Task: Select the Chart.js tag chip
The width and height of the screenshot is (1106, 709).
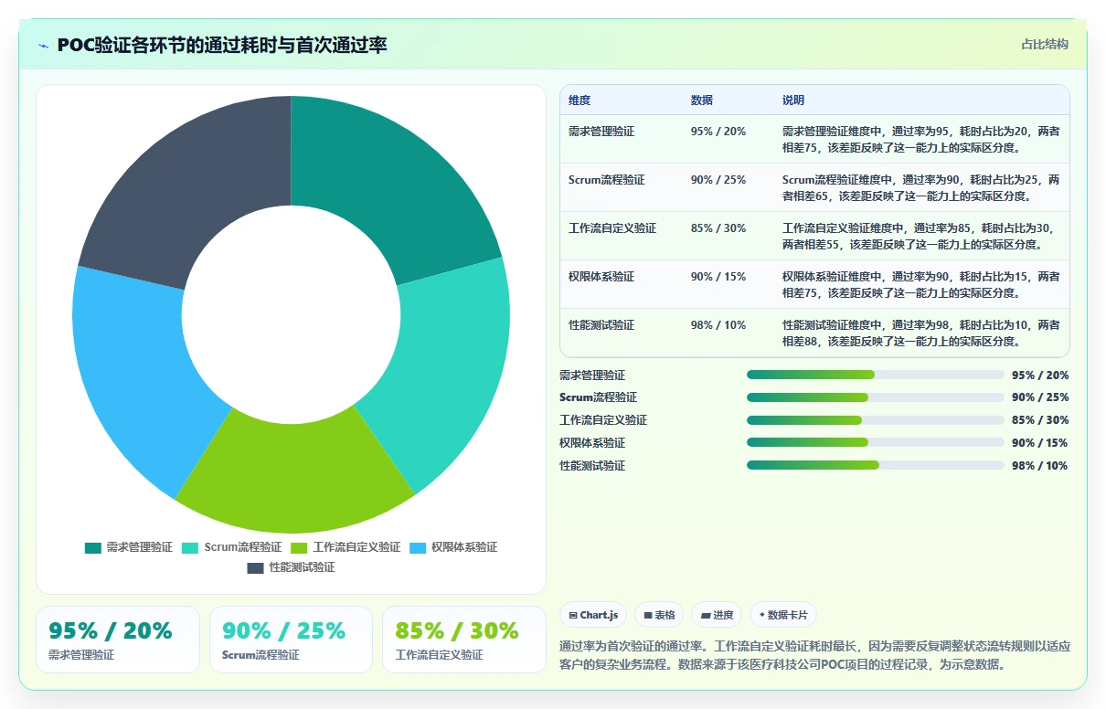Action: [594, 616]
